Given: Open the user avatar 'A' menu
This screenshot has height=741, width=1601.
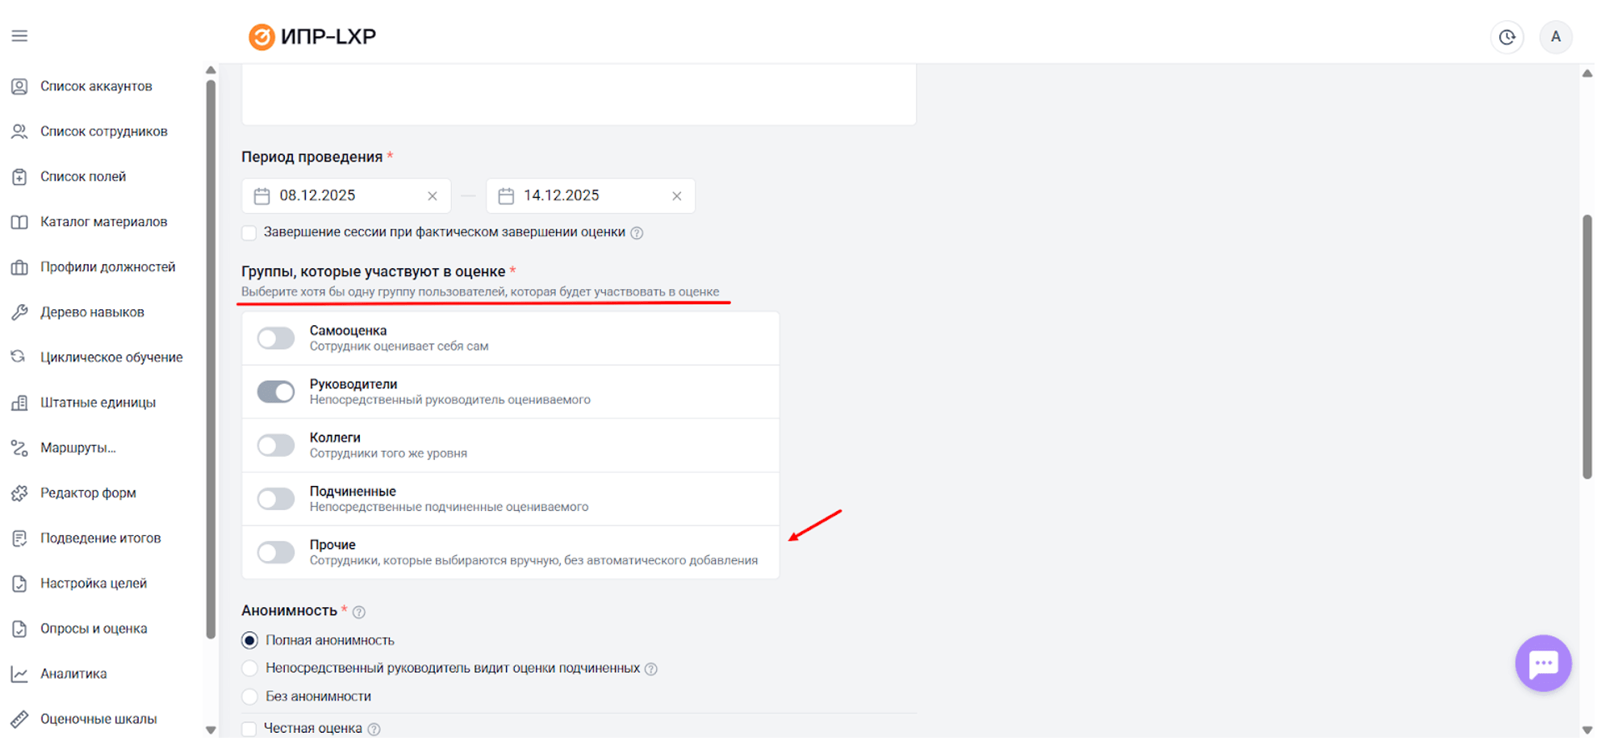Looking at the screenshot, I should 1555,37.
